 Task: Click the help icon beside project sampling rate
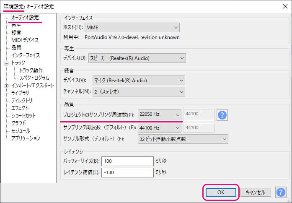[x=222, y=115]
